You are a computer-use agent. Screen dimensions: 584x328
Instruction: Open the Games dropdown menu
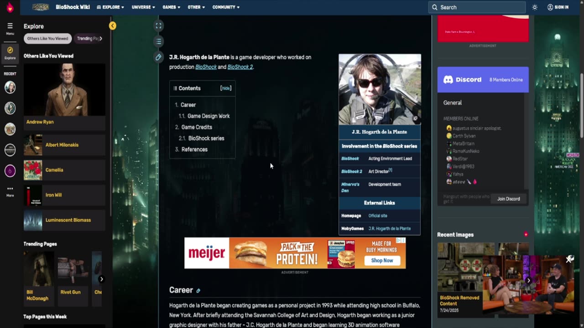(x=171, y=7)
